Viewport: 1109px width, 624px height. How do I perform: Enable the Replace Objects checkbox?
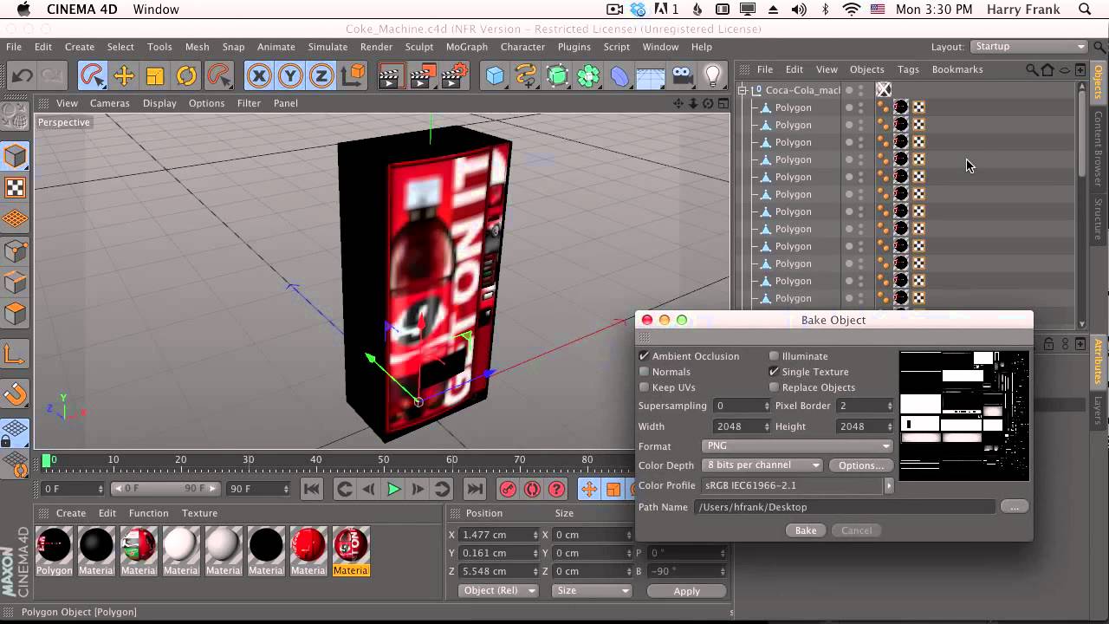click(x=774, y=387)
